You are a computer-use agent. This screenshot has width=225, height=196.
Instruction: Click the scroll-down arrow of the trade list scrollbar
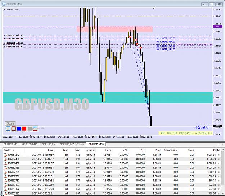click(223, 193)
